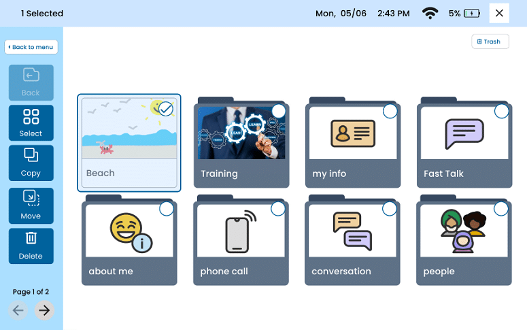
Task: Open the about me folder
Action: click(x=129, y=231)
